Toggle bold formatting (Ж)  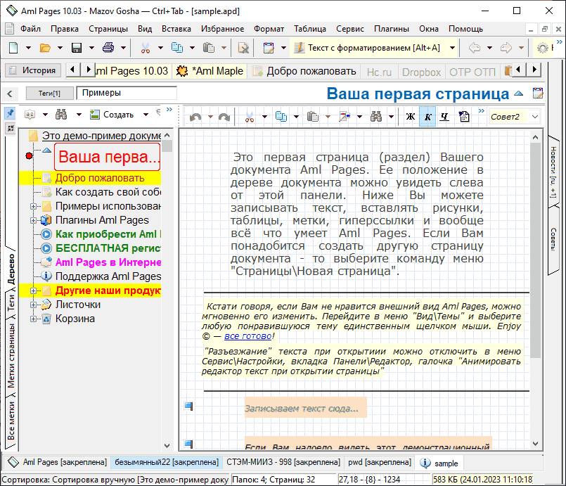click(x=411, y=117)
